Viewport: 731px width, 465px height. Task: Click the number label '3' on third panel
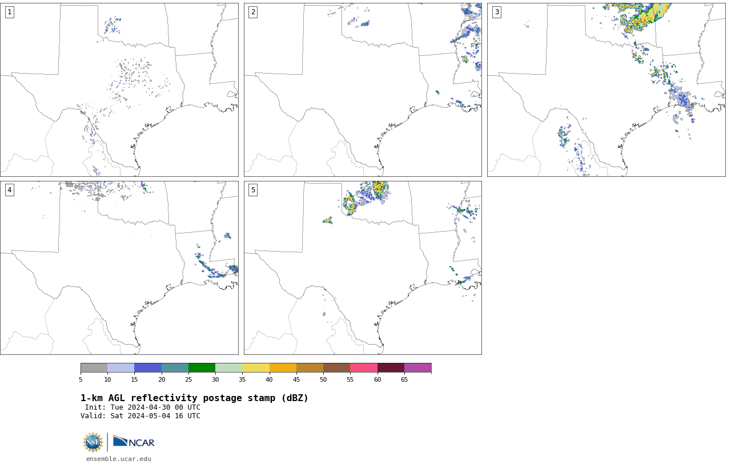pyautogui.click(x=496, y=12)
